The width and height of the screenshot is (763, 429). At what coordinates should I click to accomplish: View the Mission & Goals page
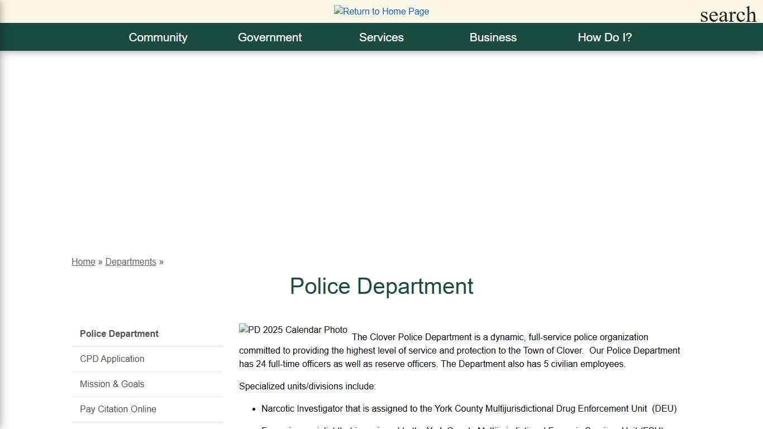pyautogui.click(x=112, y=384)
